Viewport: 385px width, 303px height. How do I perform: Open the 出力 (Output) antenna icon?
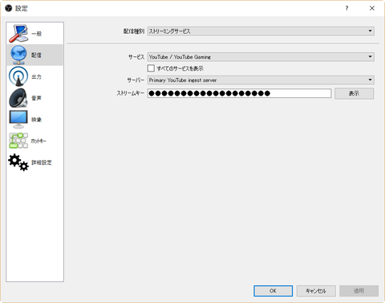coord(18,76)
